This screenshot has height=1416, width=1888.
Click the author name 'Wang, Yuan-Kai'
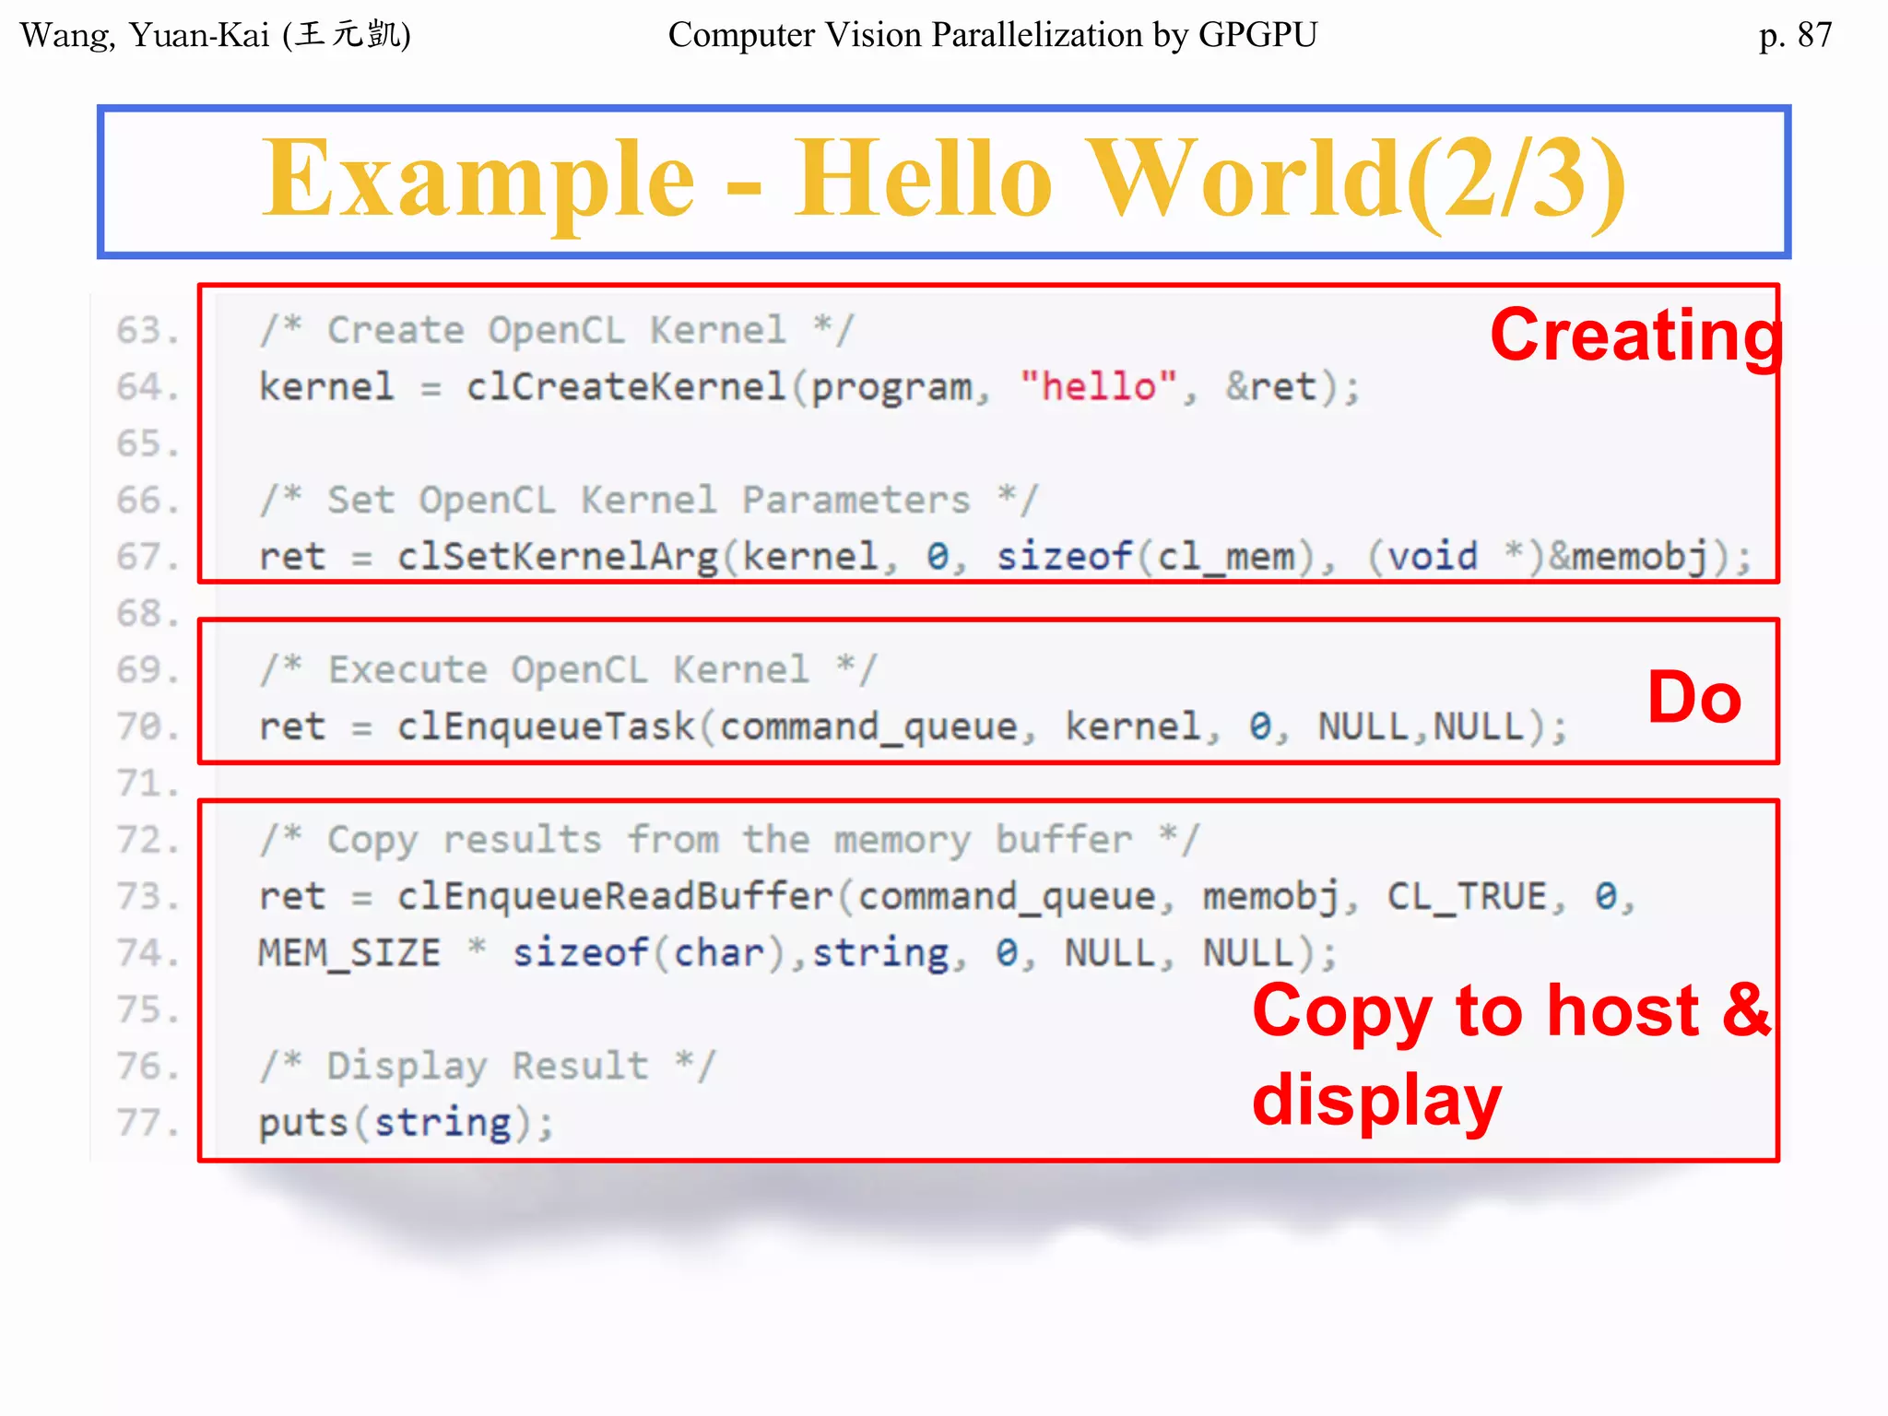(145, 36)
